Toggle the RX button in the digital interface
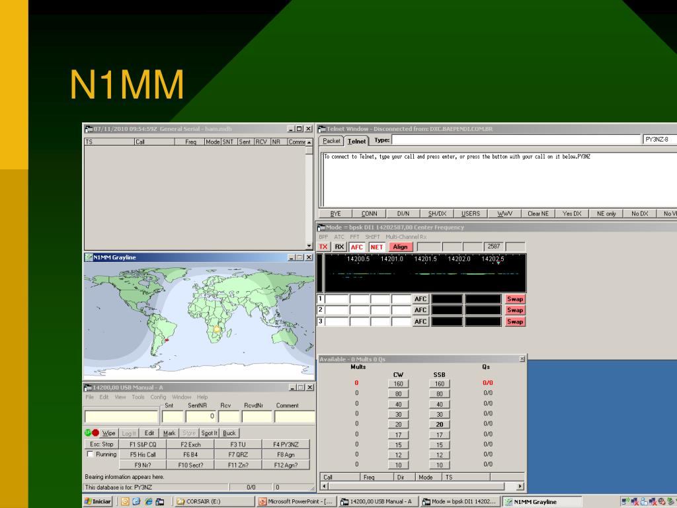677x508 pixels. [x=339, y=247]
